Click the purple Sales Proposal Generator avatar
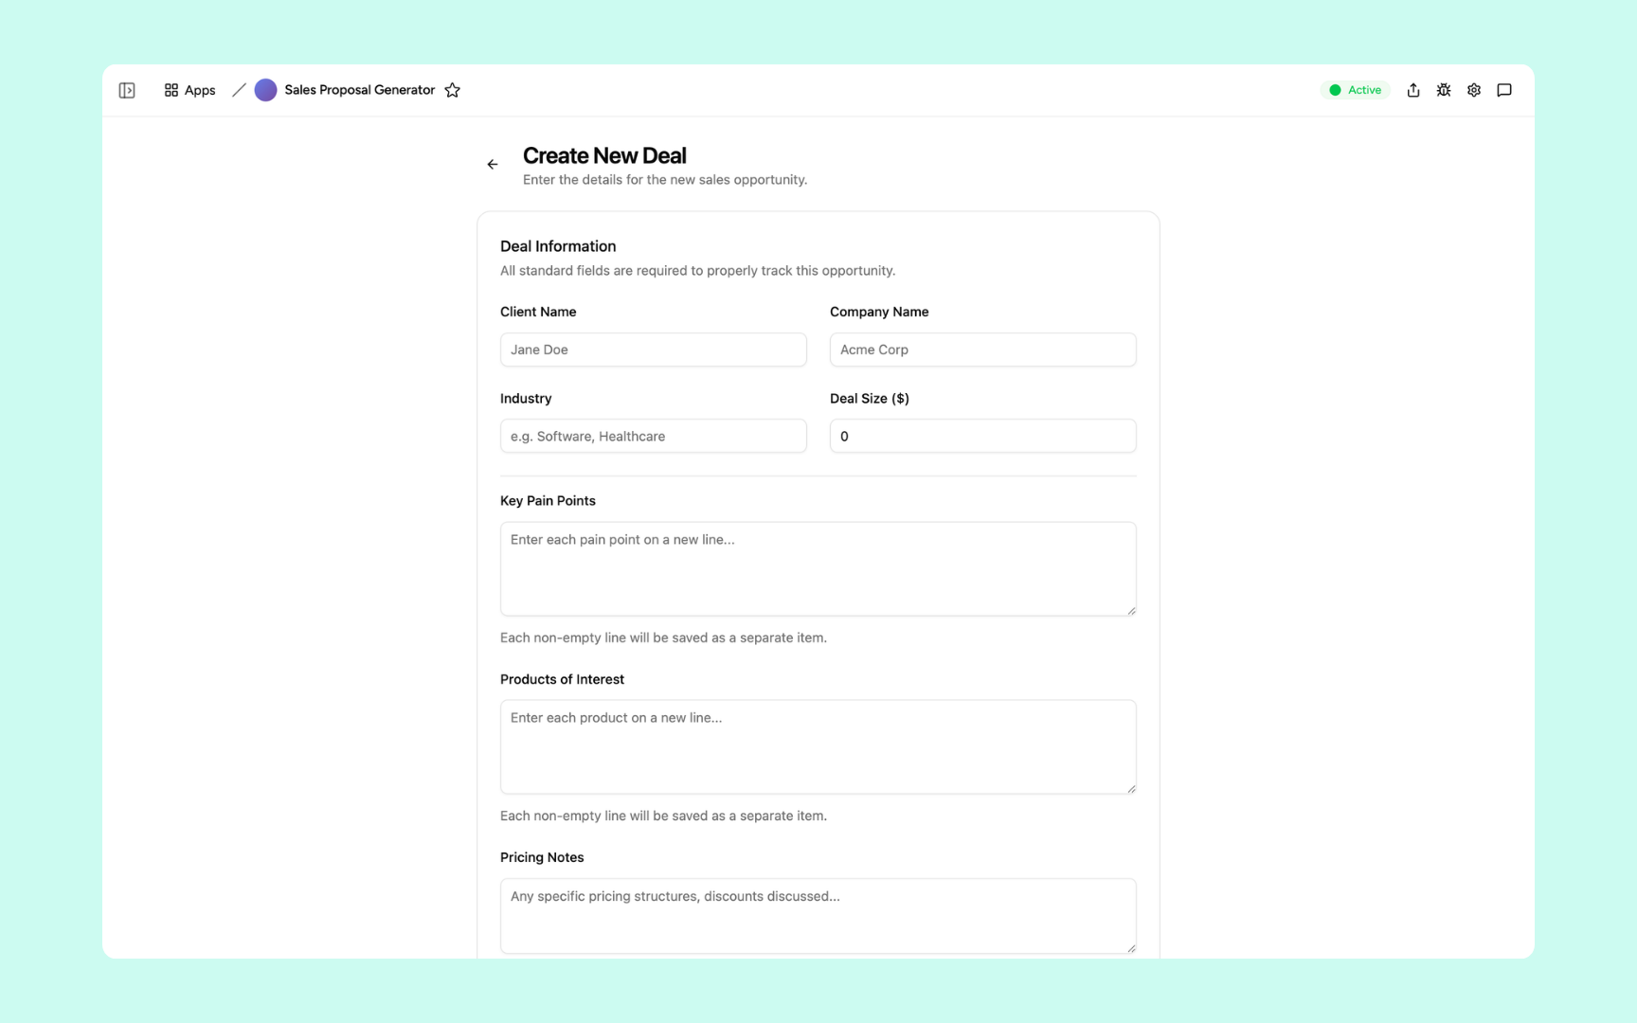 coord(265,90)
